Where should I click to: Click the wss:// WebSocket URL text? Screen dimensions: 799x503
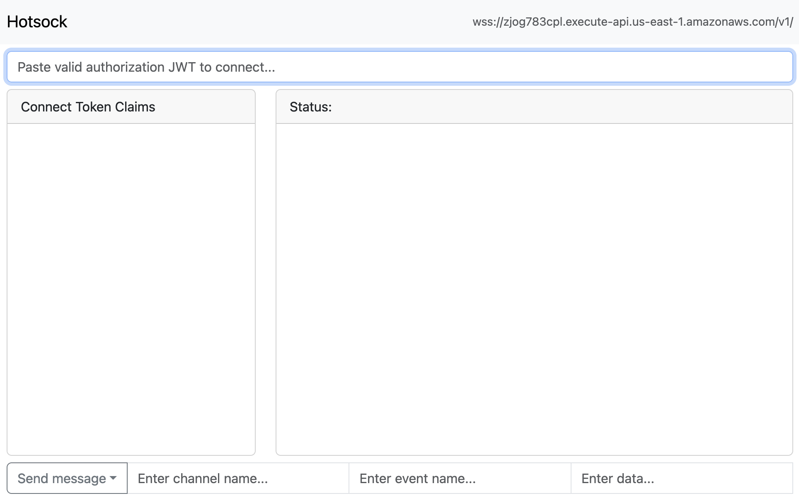pyautogui.click(x=632, y=22)
